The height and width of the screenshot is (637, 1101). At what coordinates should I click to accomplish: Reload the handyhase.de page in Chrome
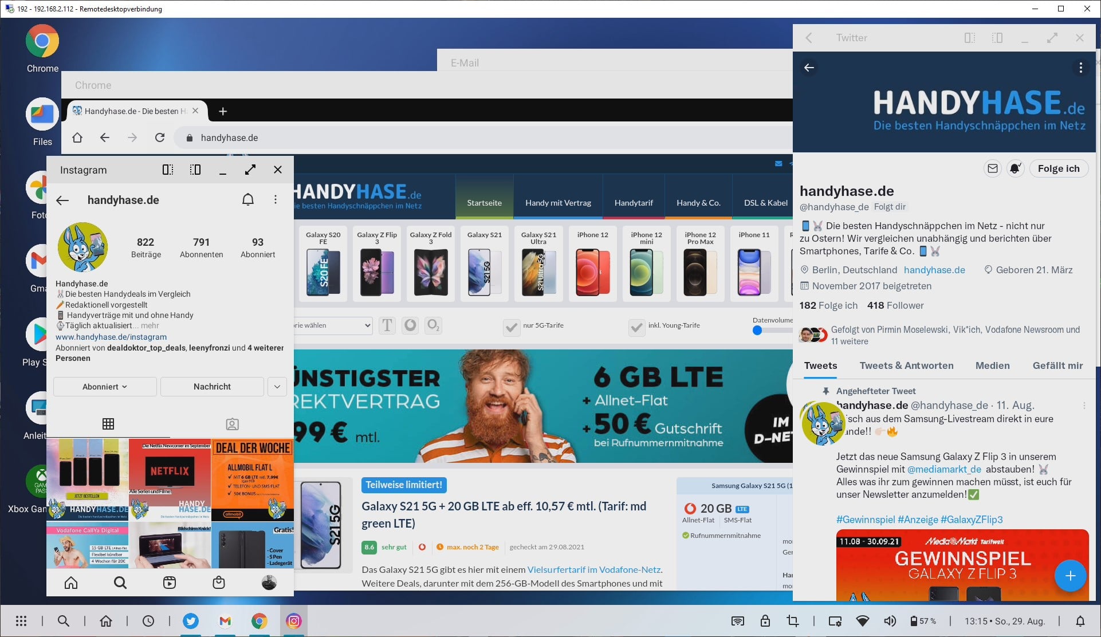tap(160, 137)
